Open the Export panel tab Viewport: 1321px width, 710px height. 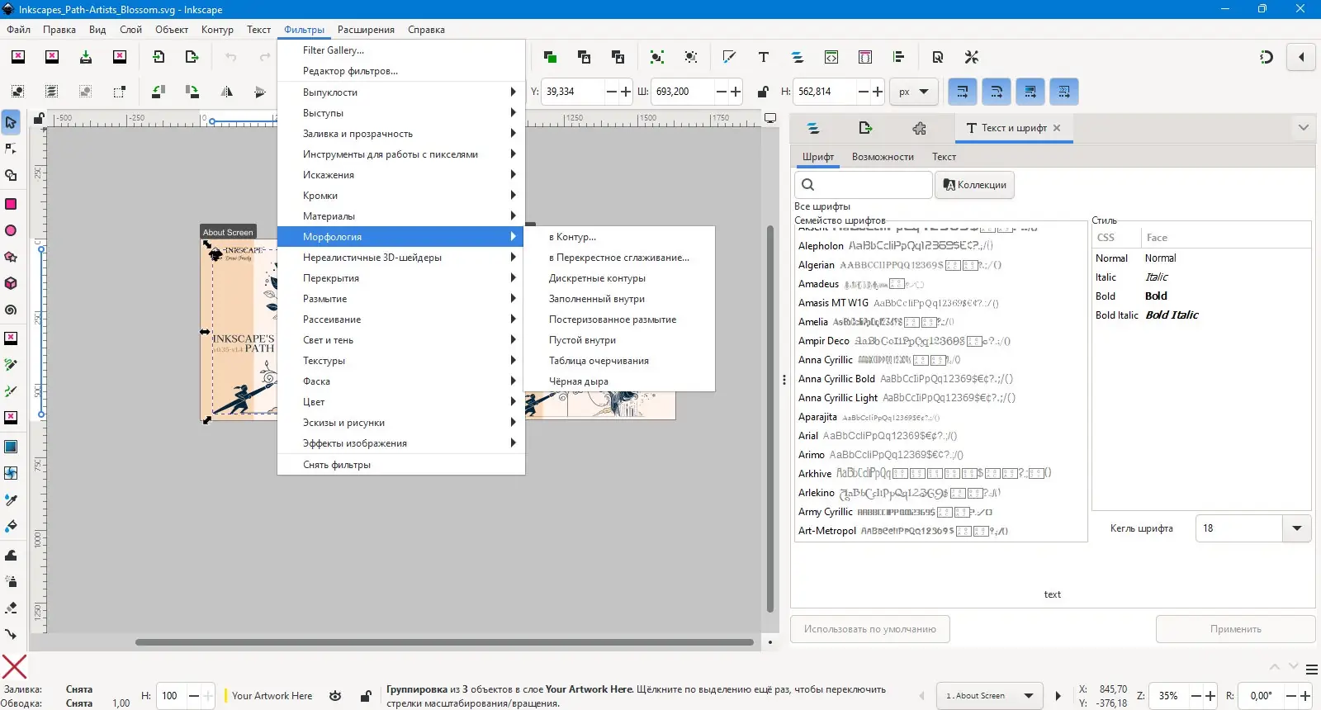point(865,128)
